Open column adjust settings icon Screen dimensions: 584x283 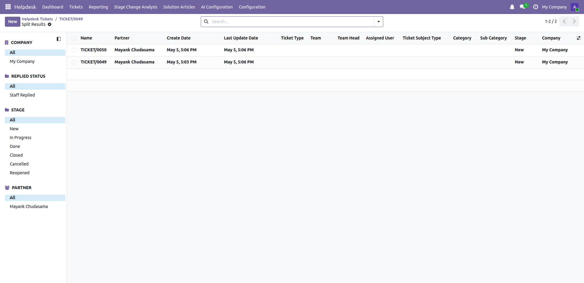[x=579, y=38]
